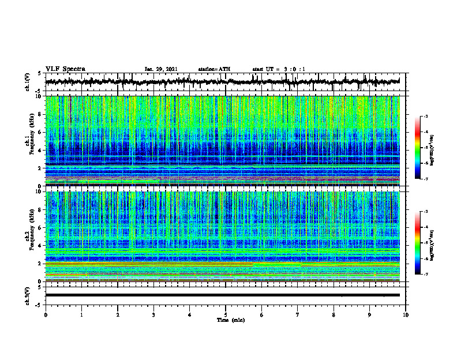Click the ch.3 voltage flat black trace

pos(223,295)
